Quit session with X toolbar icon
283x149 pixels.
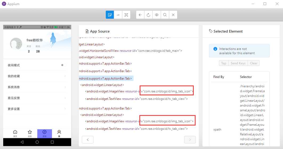coord(173,15)
